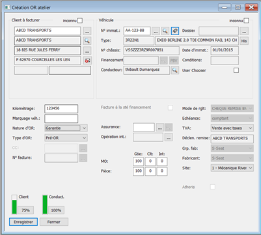
Task: Open the Grp. fab dropdown
Action: tap(232, 148)
